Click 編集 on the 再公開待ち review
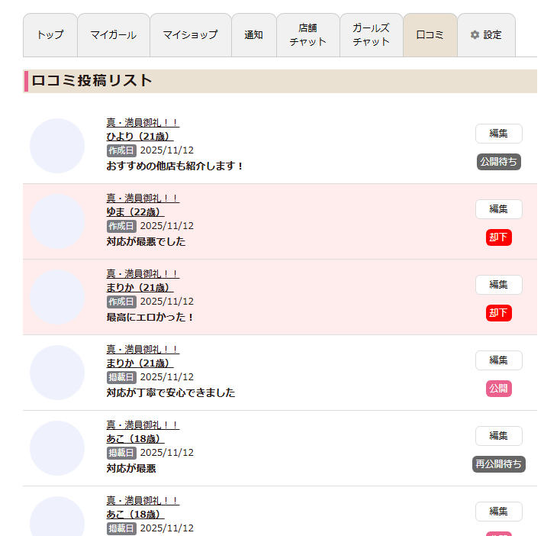The width and height of the screenshot is (544, 536). 498,436
